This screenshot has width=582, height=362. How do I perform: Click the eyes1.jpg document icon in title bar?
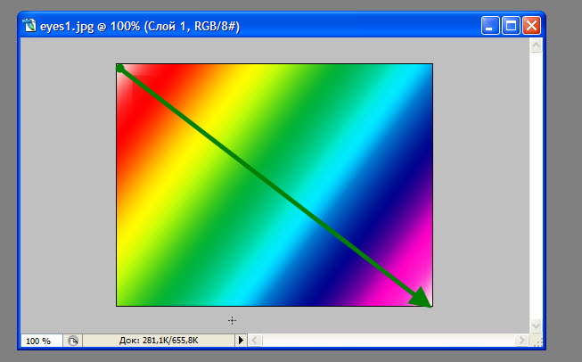29,26
